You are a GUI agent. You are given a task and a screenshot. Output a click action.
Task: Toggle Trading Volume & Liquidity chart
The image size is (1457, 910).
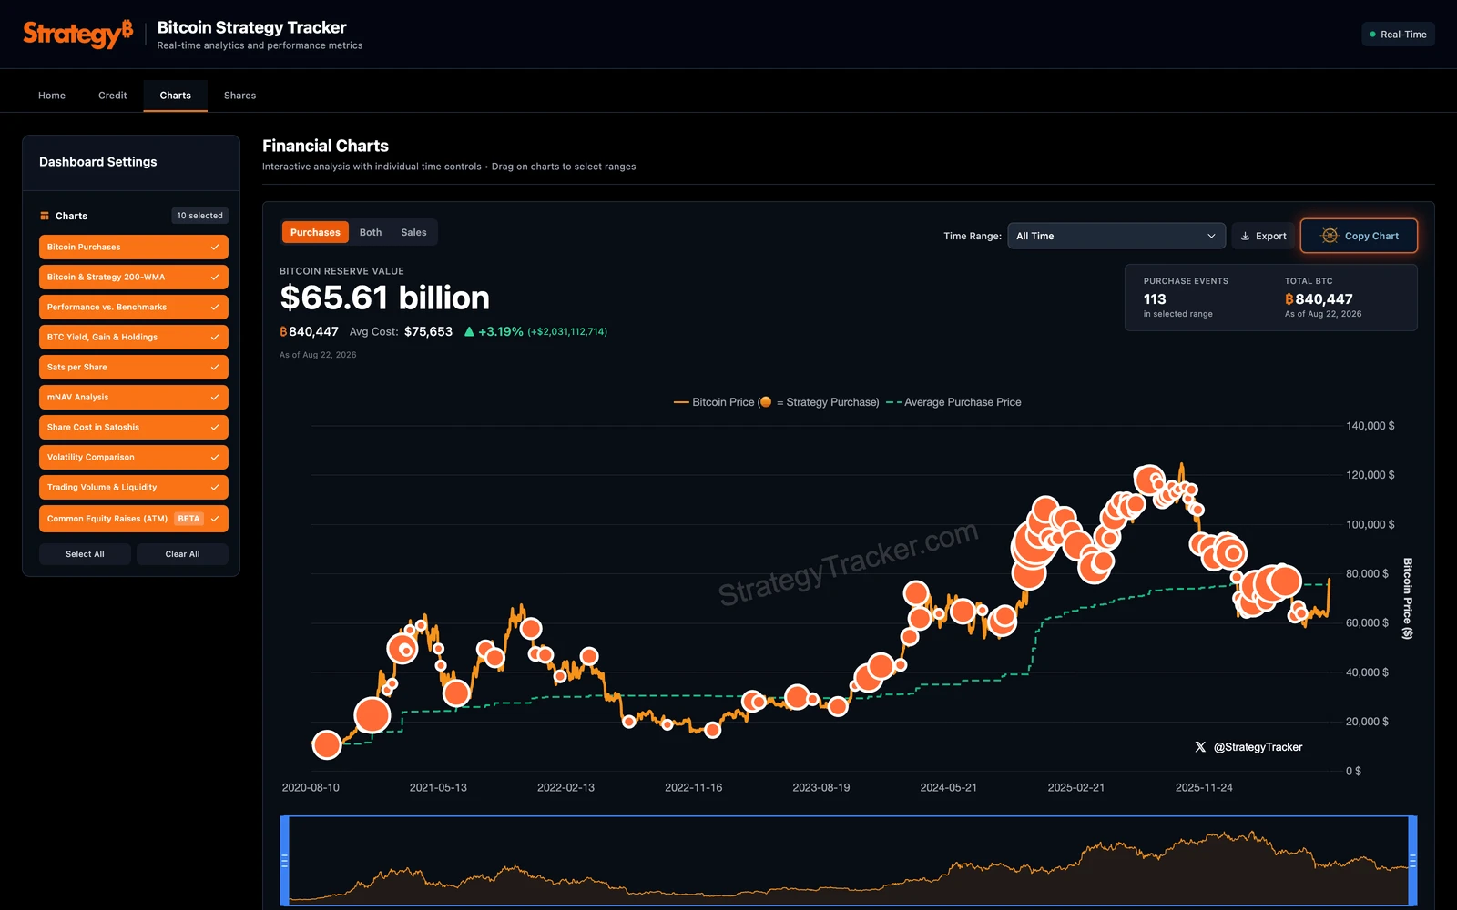point(134,488)
